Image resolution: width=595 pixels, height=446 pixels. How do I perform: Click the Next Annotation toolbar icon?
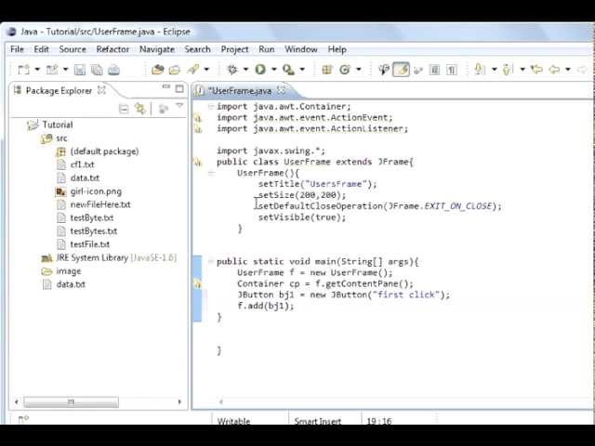click(x=481, y=70)
